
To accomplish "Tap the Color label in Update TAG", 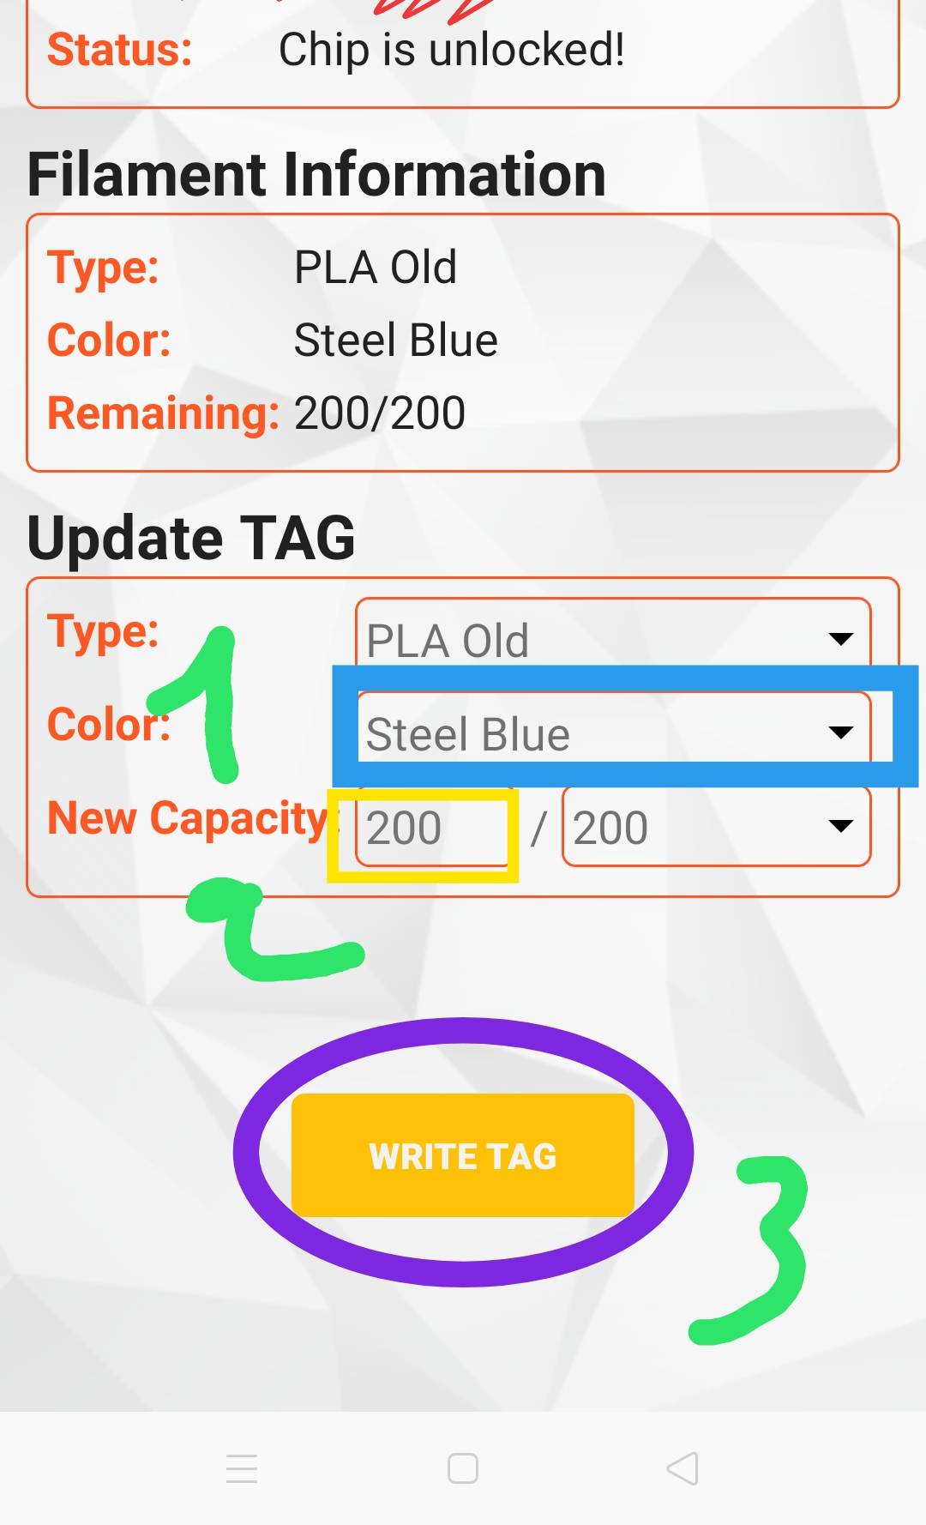I will (x=108, y=725).
